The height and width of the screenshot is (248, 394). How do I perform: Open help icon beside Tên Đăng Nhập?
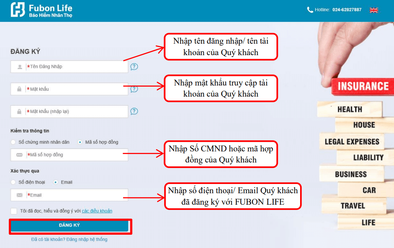[134, 67]
